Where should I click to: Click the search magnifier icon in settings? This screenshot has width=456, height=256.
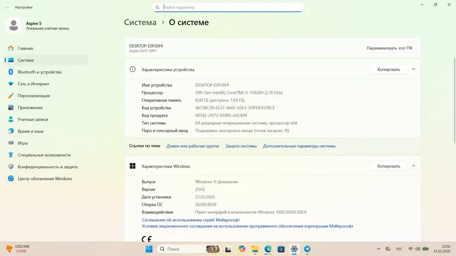157,7
